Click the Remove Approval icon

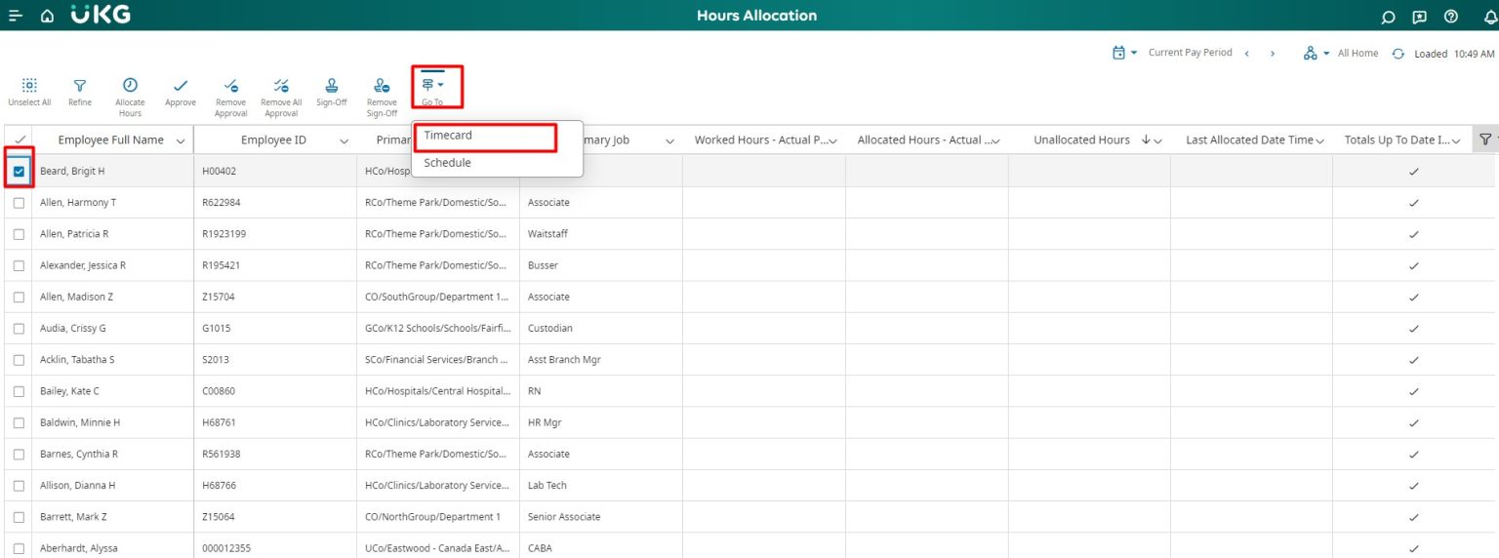coord(230,86)
